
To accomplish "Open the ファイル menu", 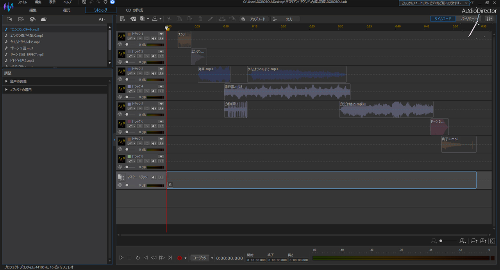I will tap(22, 2).
